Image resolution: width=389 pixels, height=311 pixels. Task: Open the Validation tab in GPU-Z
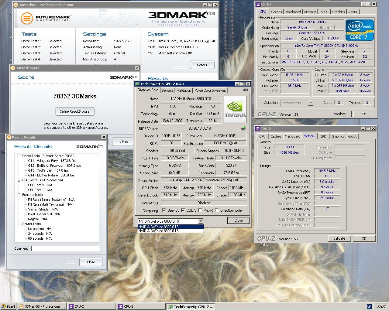[184, 91]
